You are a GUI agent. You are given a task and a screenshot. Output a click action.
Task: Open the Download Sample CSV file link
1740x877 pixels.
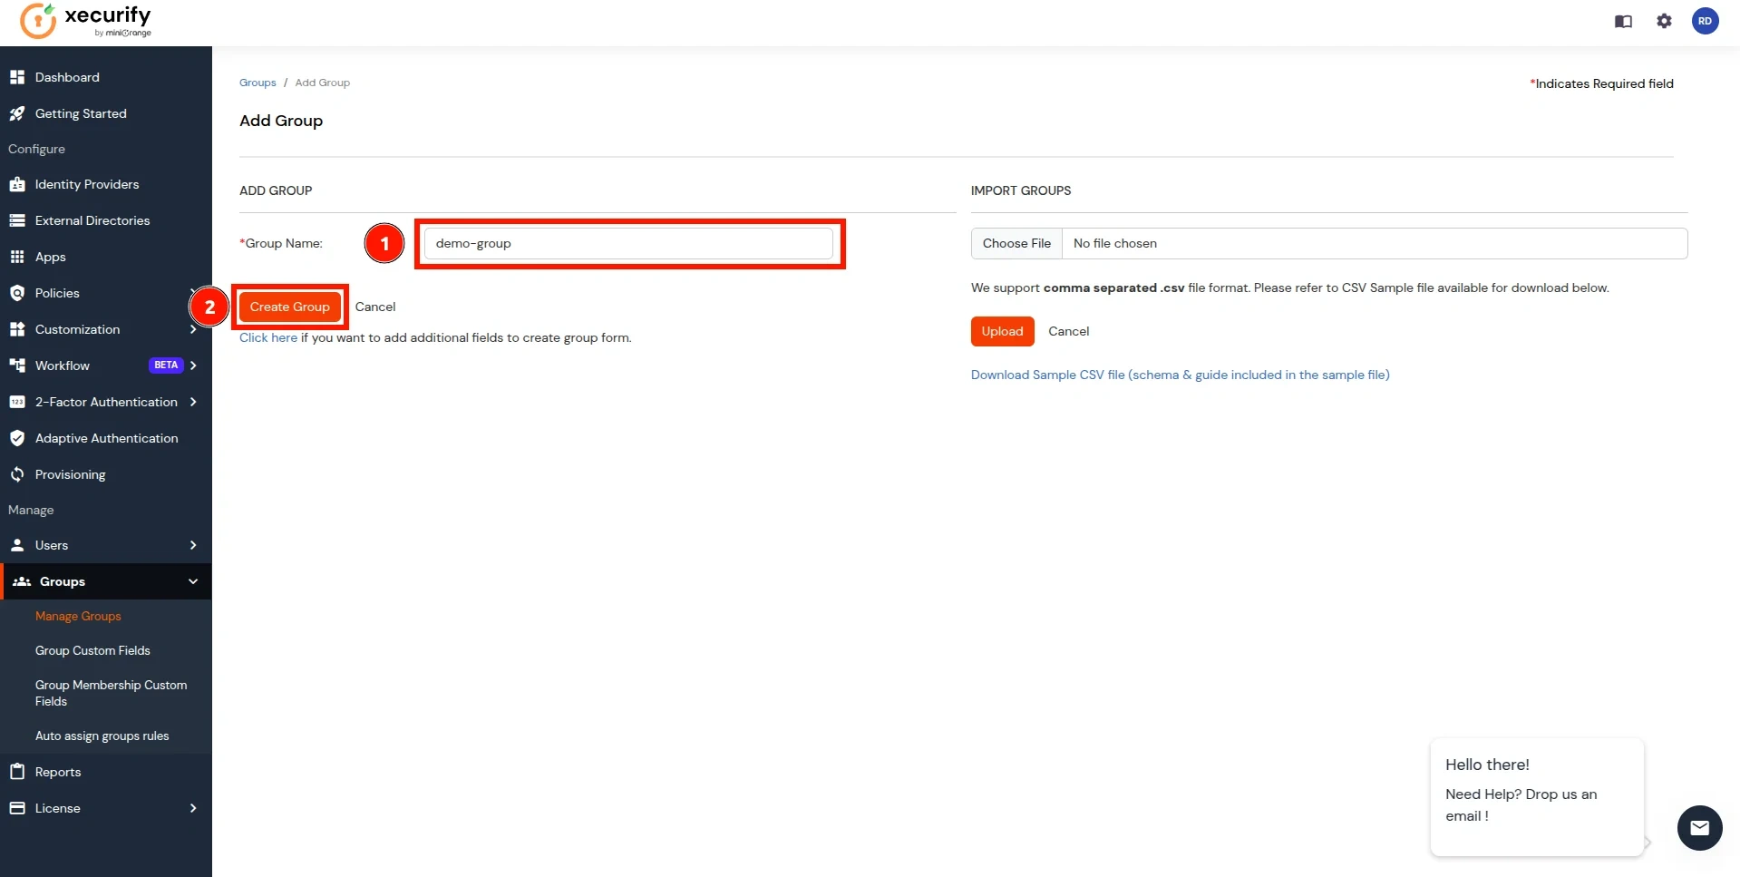[1179, 375]
